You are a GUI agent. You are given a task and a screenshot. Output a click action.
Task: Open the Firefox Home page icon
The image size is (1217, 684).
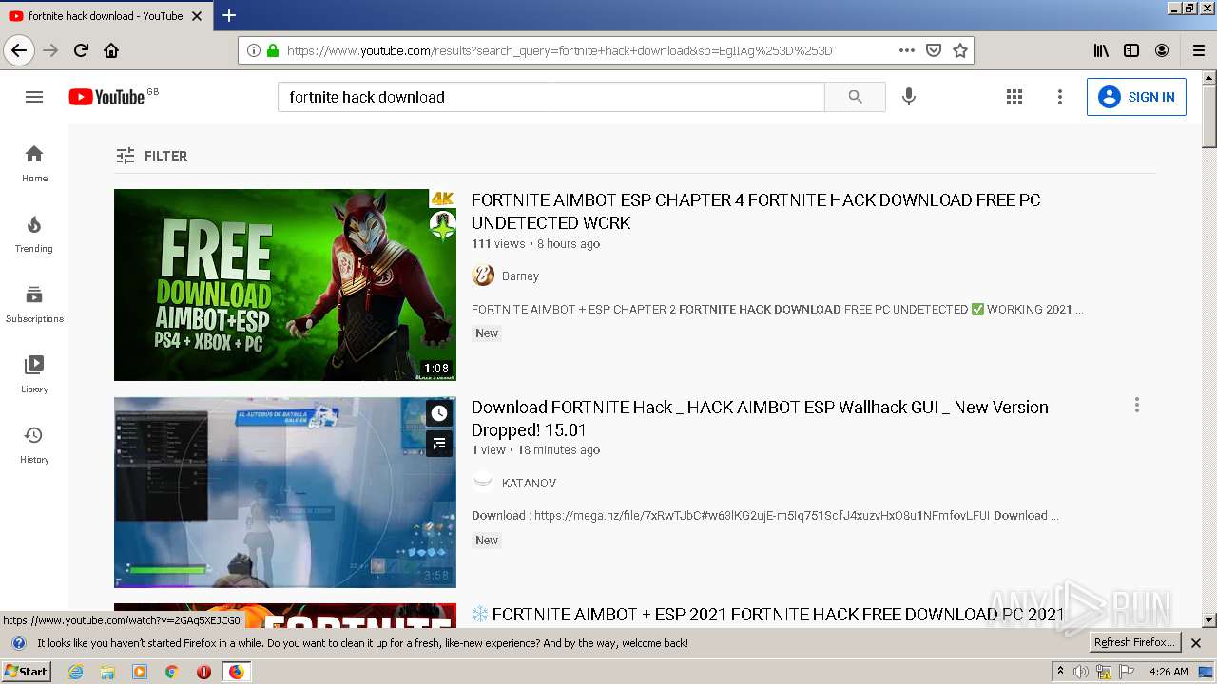111,50
